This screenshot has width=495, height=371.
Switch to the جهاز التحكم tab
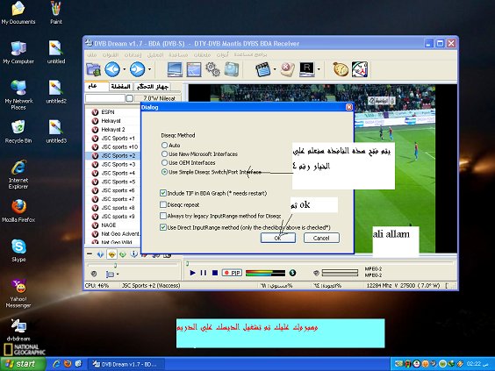[x=152, y=87]
